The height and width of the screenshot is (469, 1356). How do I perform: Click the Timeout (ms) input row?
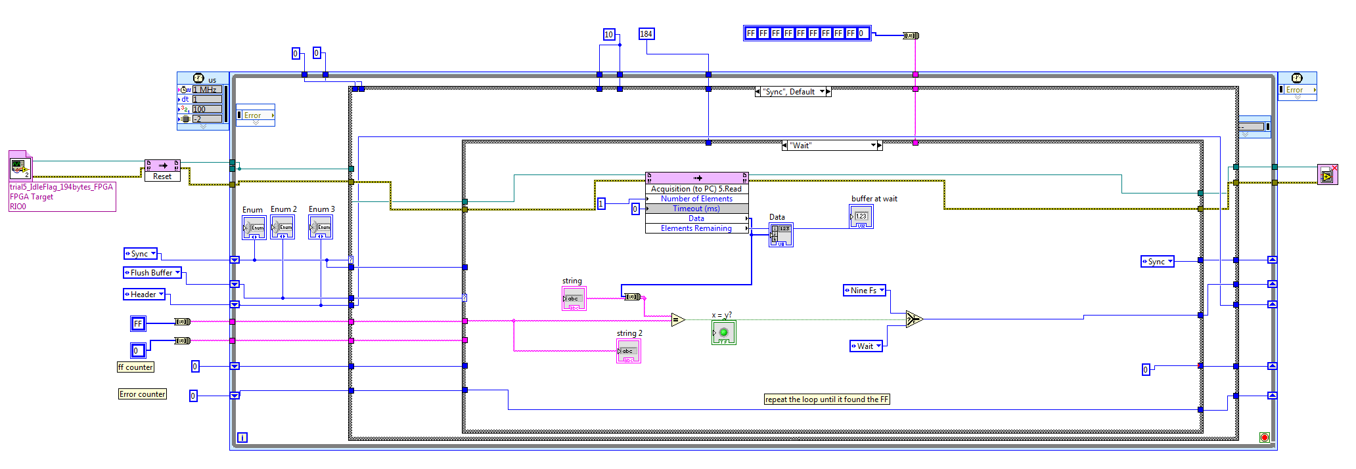click(697, 209)
